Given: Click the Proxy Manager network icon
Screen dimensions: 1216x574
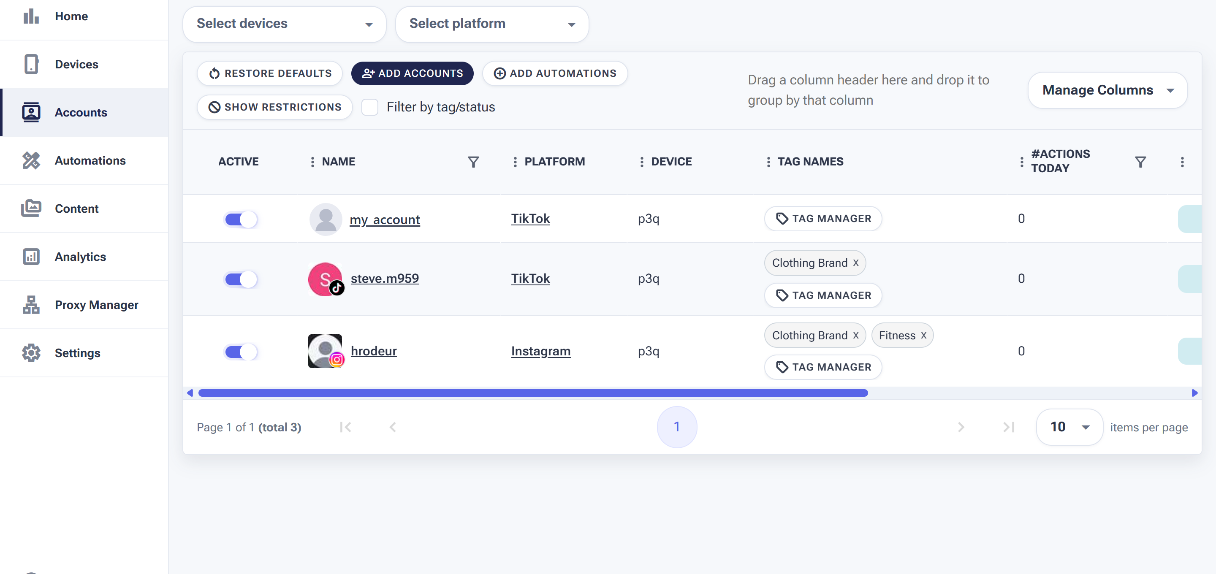Looking at the screenshot, I should 31,305.
